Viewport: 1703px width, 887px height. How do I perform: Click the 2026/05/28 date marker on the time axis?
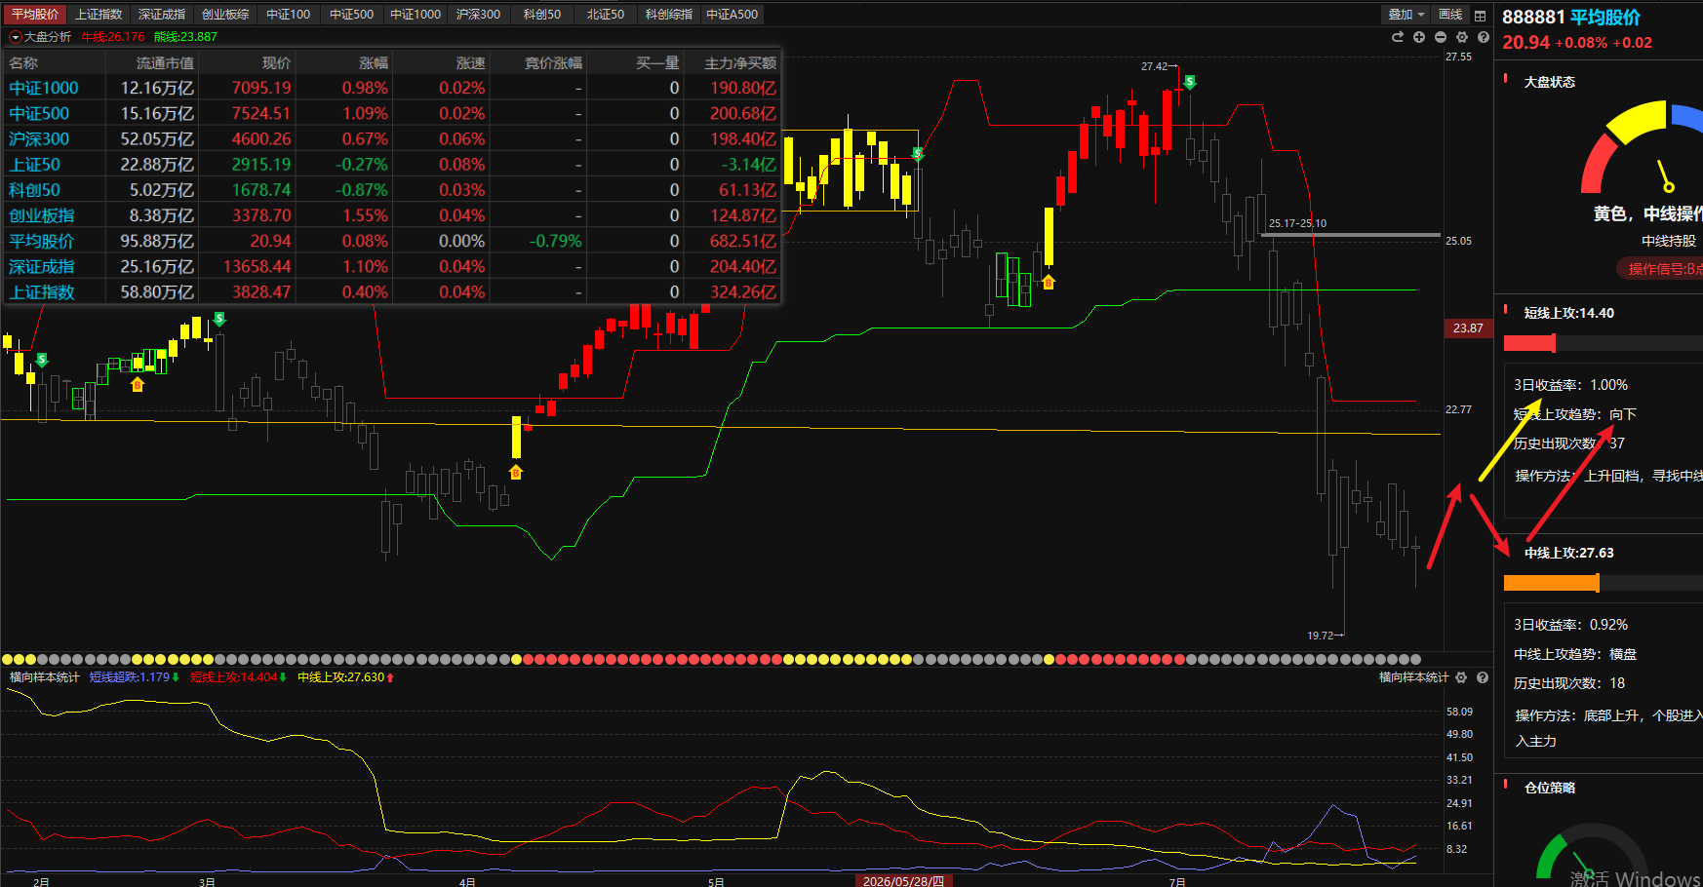pyautogui.click(x=903, y=881)
